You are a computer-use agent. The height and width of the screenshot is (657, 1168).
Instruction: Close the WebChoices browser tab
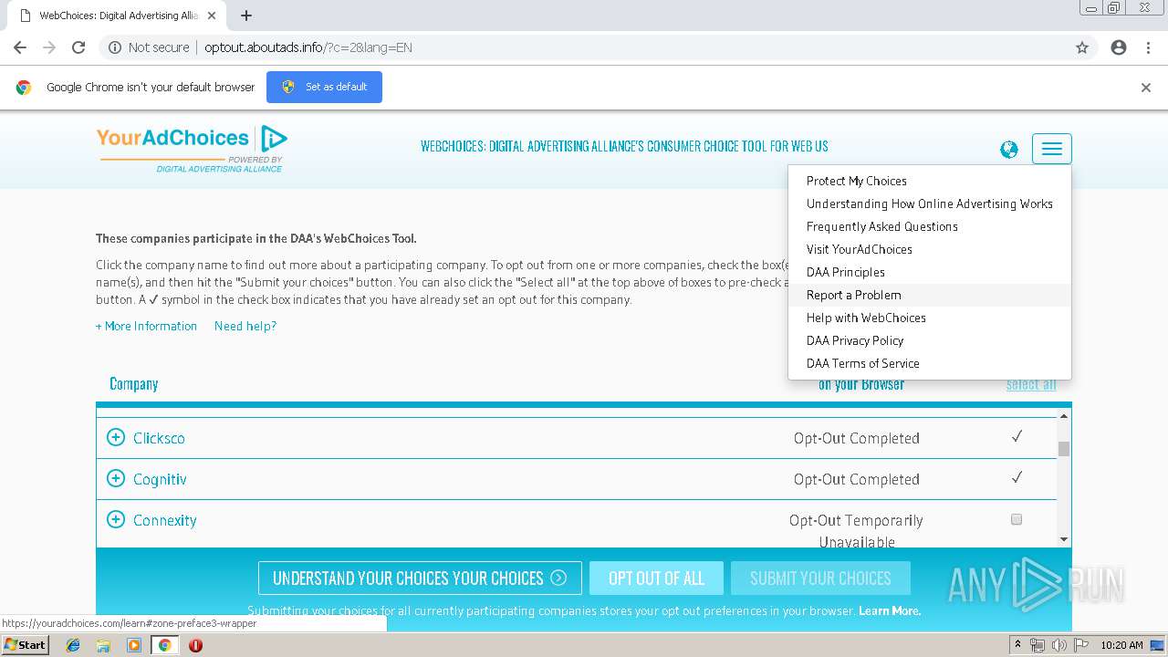pyautogui.click(x=212, y=16)
